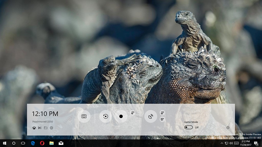The image size is (262, 147).
Task: Turn on the Game Mode switch
Action: (x=188, y=127)
